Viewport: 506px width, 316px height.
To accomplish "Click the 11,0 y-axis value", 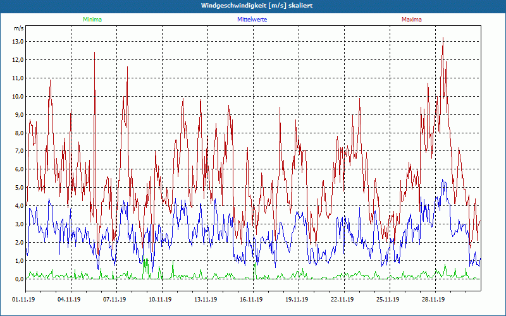I will (x=18, y=78).
